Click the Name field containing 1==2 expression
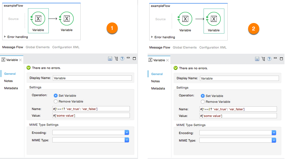This screenshot has height=159, width=285. click(238, 109)
